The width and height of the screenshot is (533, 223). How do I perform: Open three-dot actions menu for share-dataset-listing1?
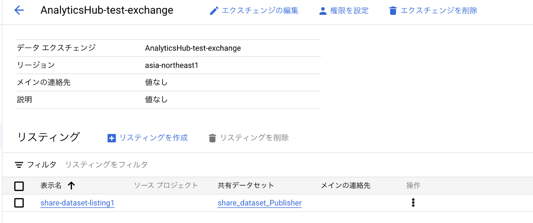pos(413,203)
